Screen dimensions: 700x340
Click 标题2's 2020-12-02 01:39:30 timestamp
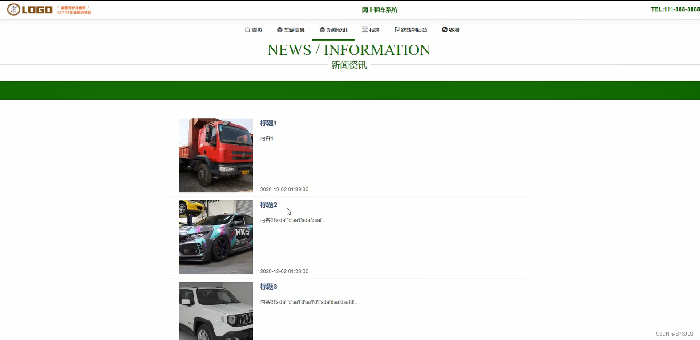click(284, 271)
